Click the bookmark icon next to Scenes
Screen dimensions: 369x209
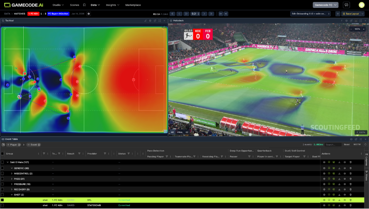point(84,5)
